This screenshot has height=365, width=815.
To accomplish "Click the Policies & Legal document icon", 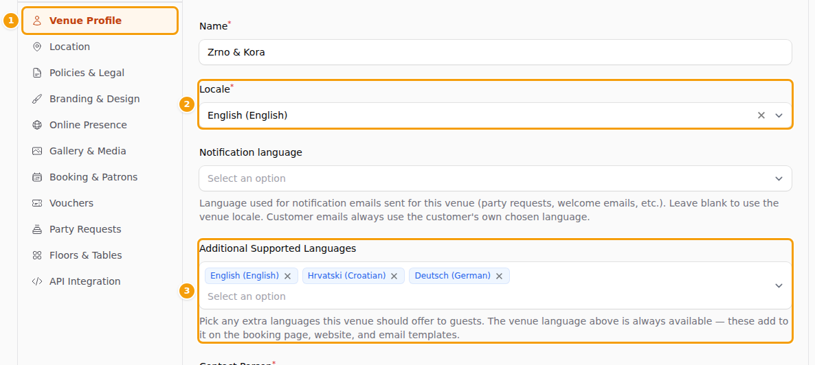I will click(37, 73).
